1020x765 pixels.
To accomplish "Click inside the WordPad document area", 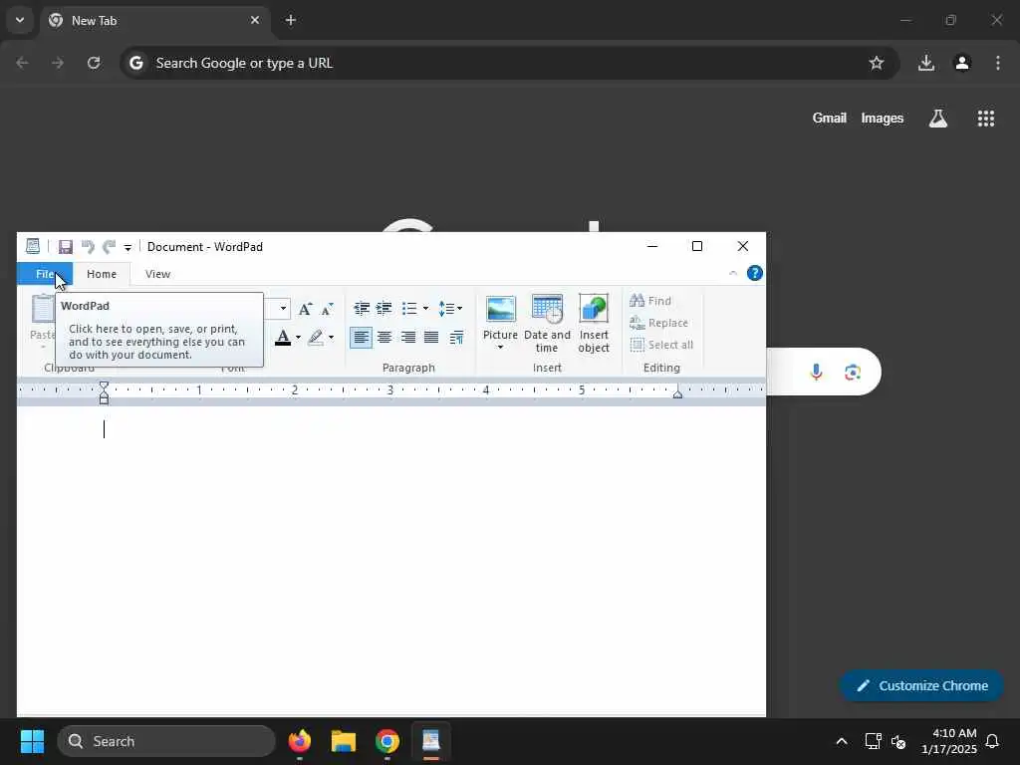I will click(390, 560).
